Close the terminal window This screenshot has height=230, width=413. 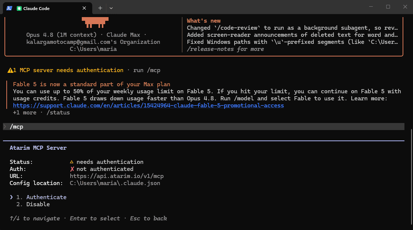coord(405,7)
